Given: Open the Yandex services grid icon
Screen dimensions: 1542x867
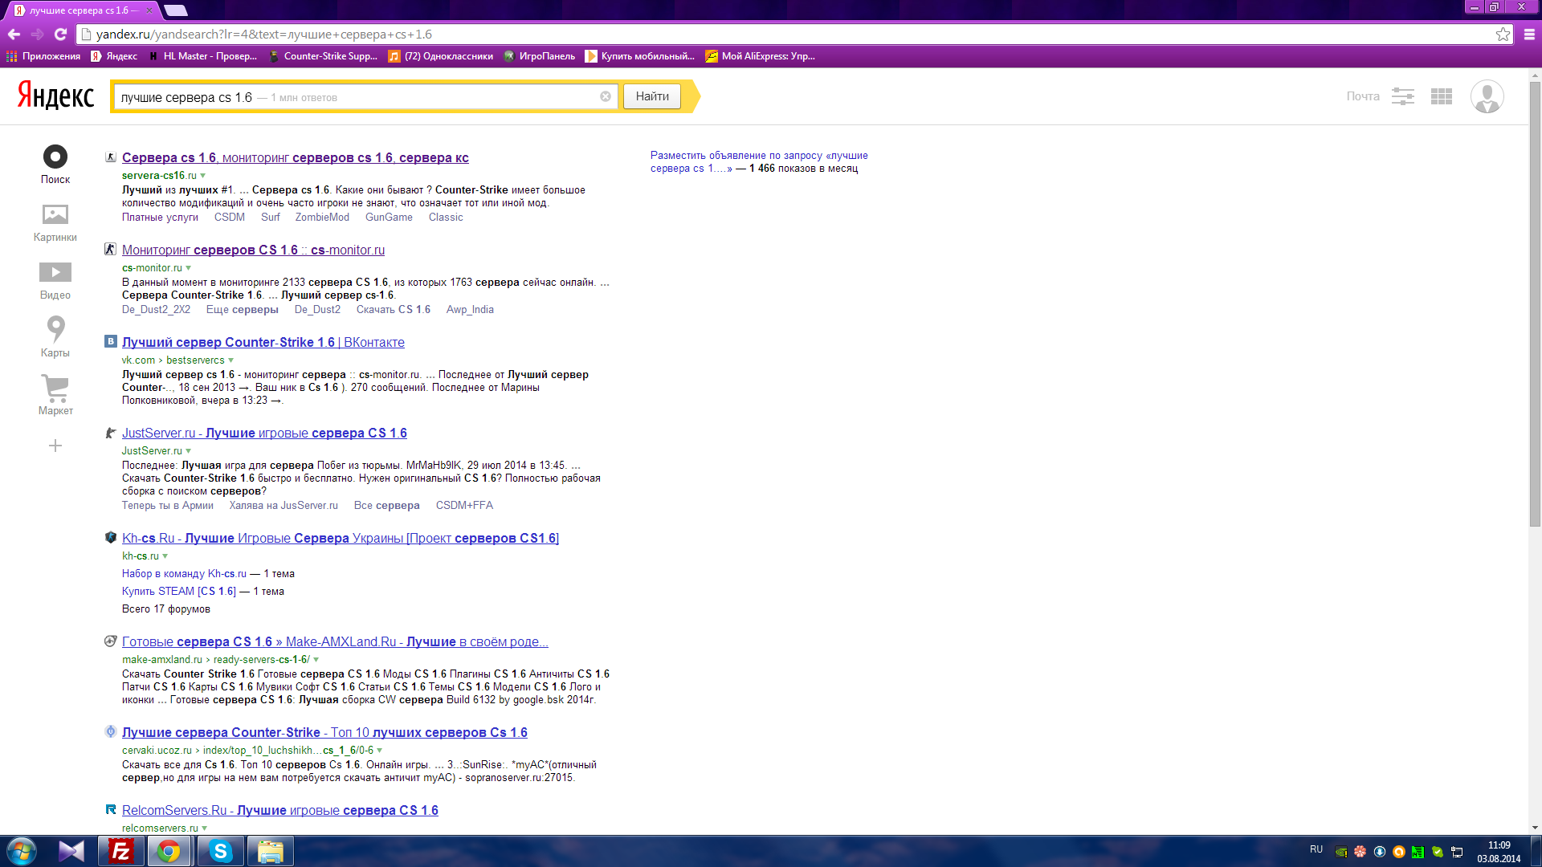Looking at the screenshot, I should coord(1442,96).
